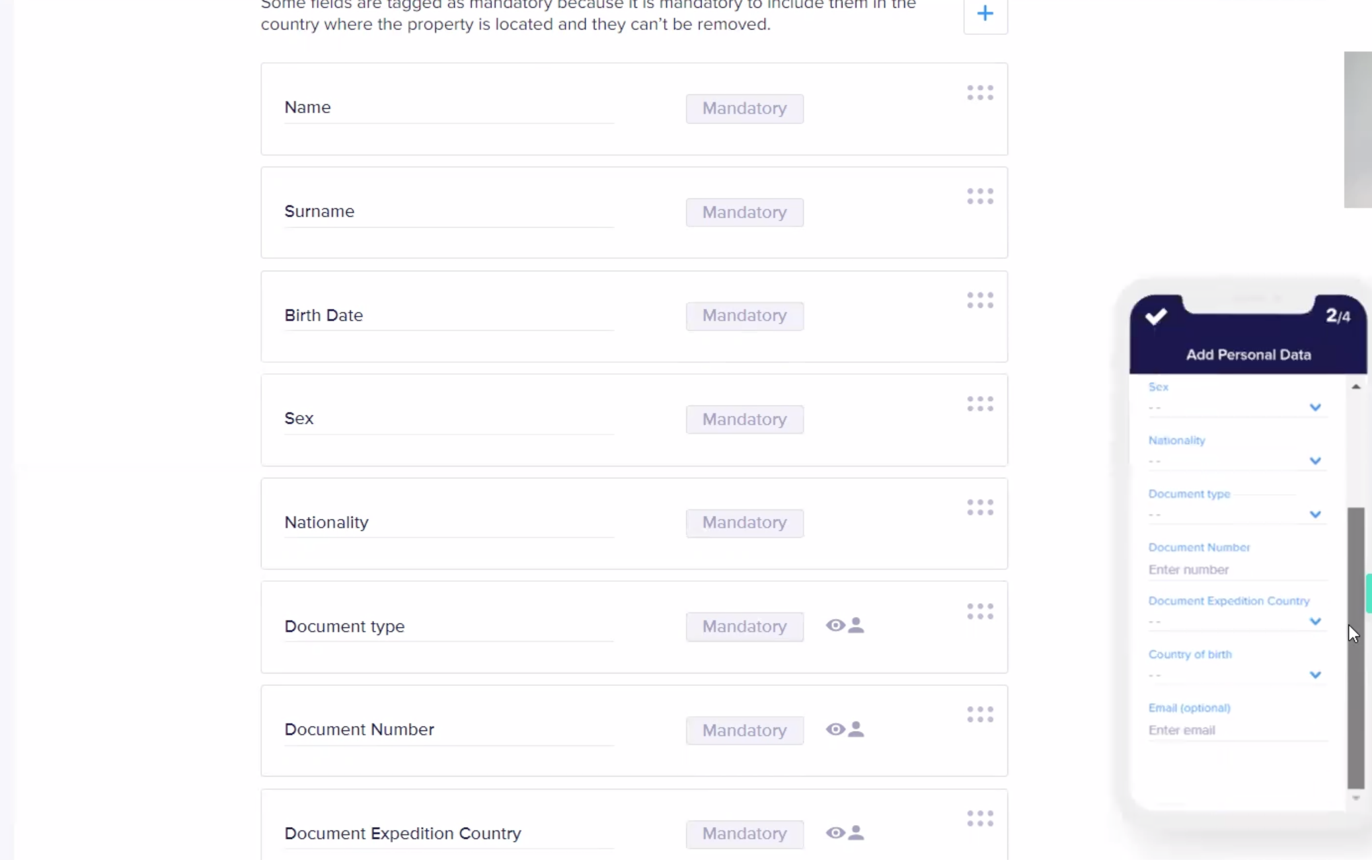Toggle eye visibility icon for Document Number
The height and width of the screenshot is (860, 1372).
point(835,729)
